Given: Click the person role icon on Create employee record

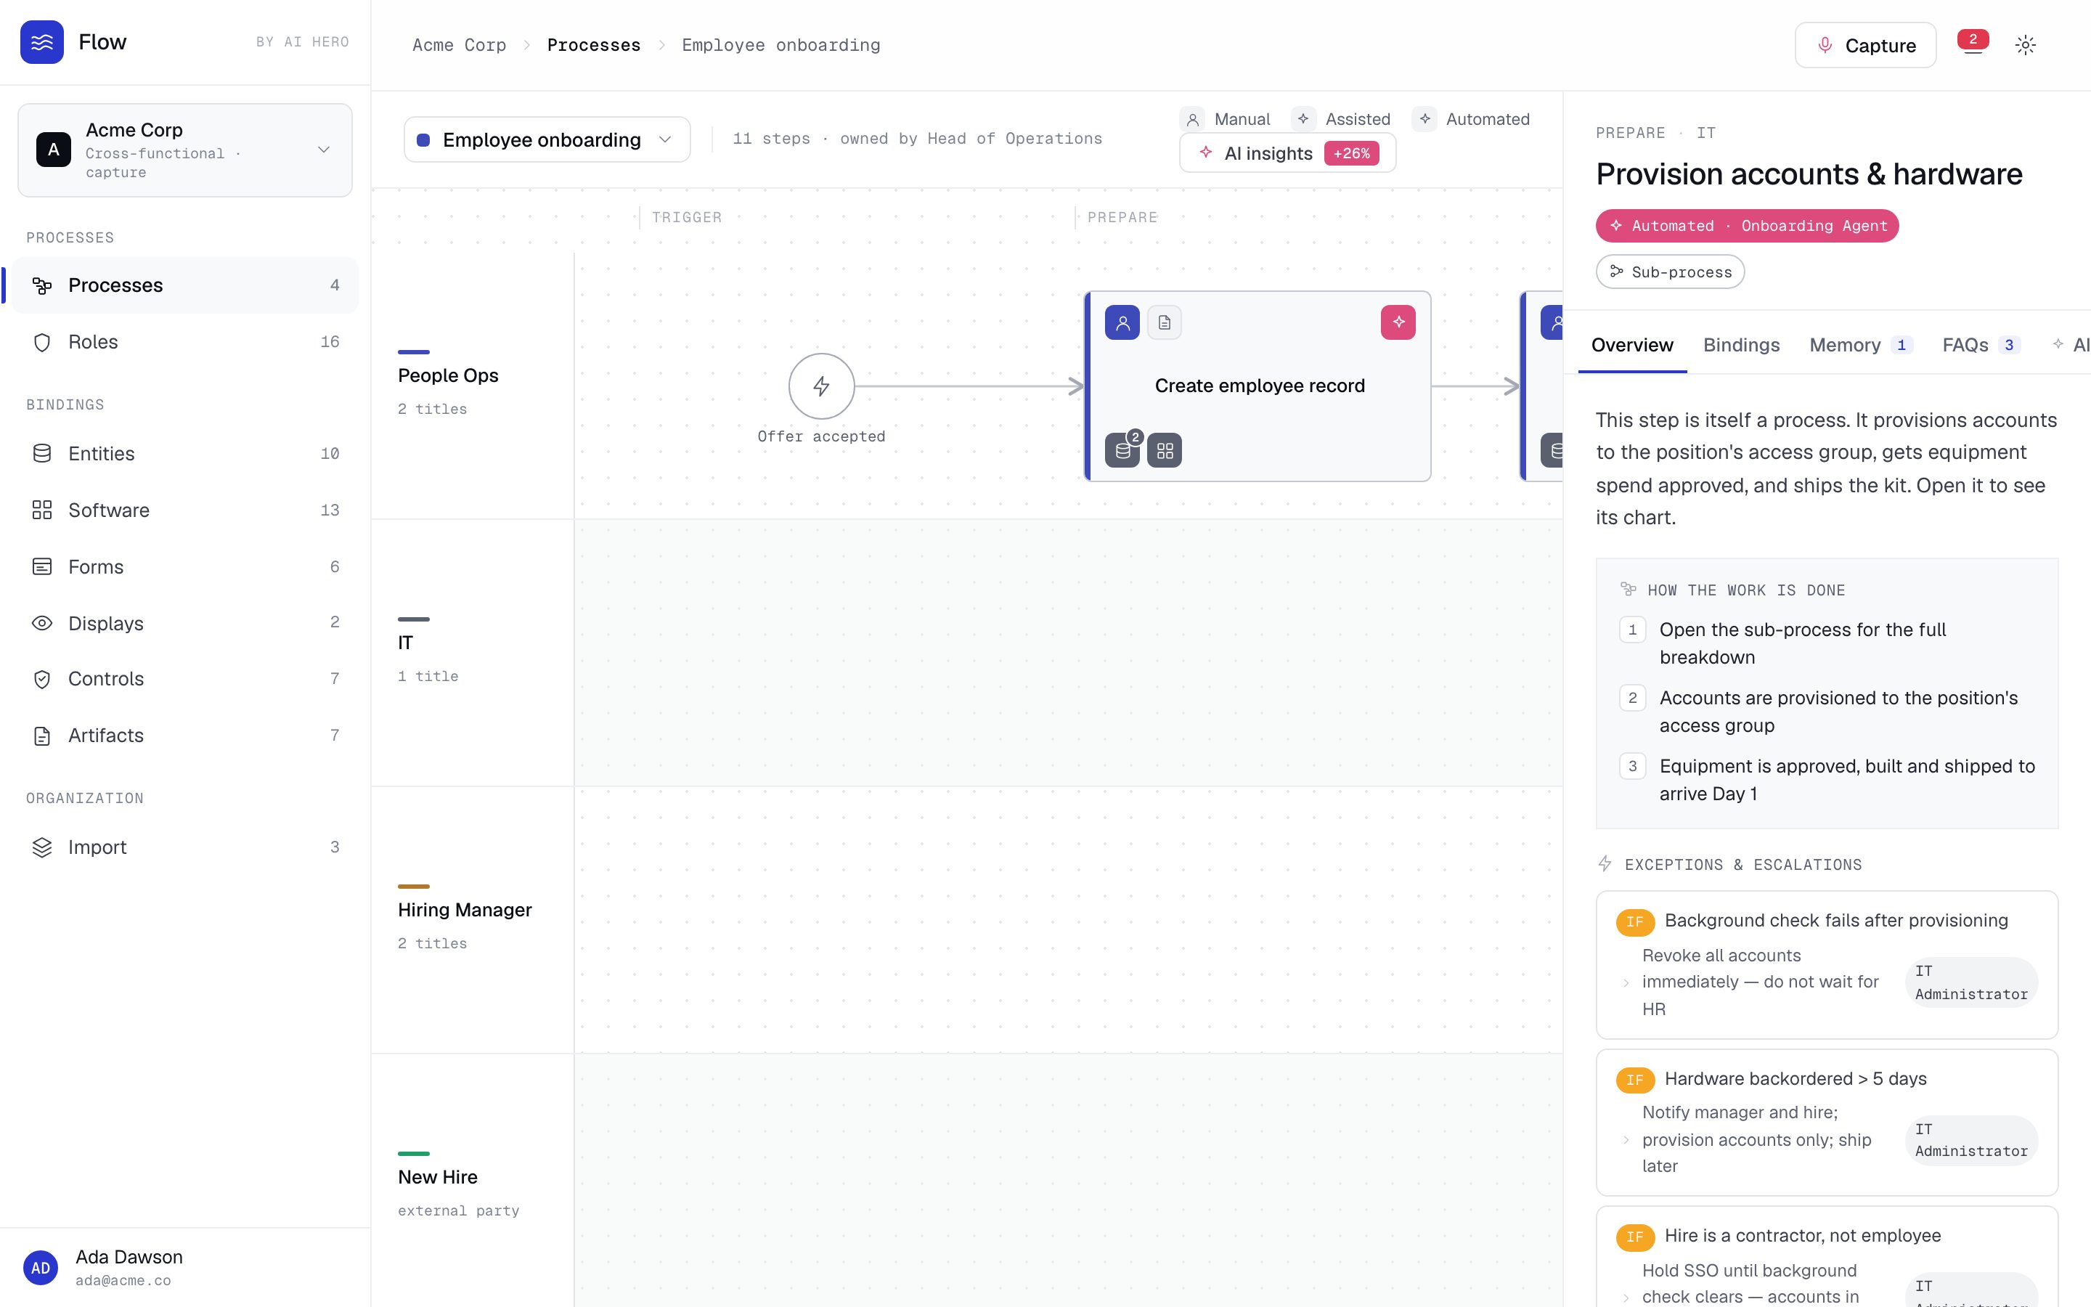Looking at the screenshot, I should click(1122, 322).
